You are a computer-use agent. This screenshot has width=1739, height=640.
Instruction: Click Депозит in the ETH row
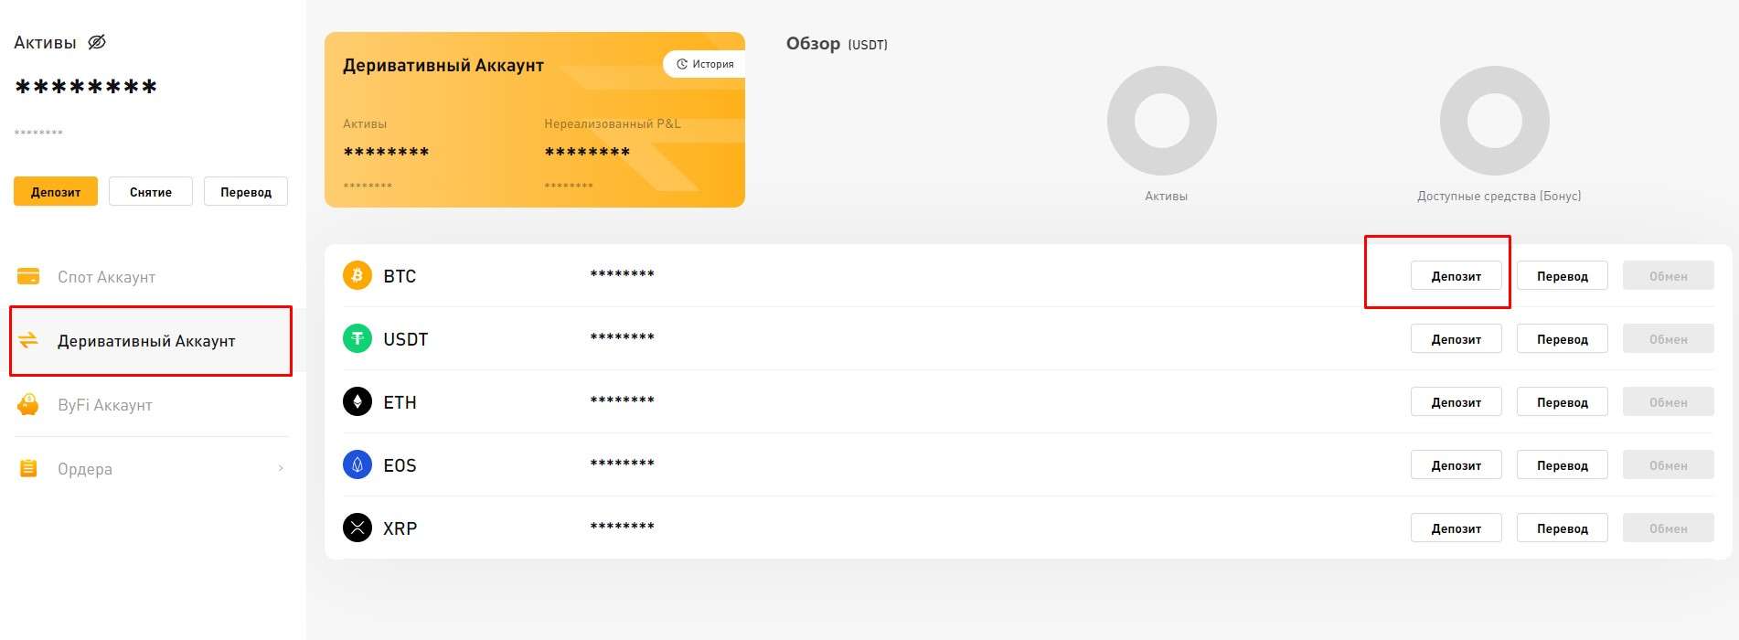point(1456,401)
